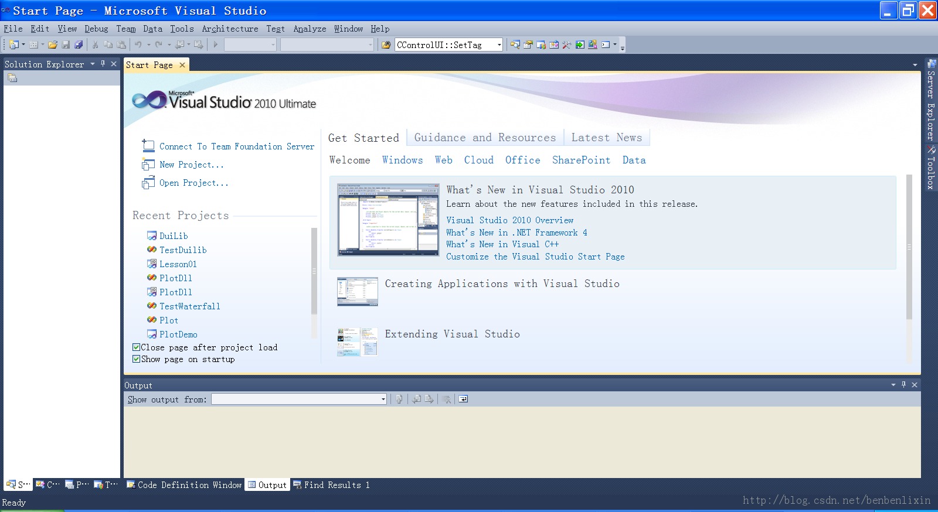Click the Start Page toolbar icon
938x512 pixels.
coord(580,45)
